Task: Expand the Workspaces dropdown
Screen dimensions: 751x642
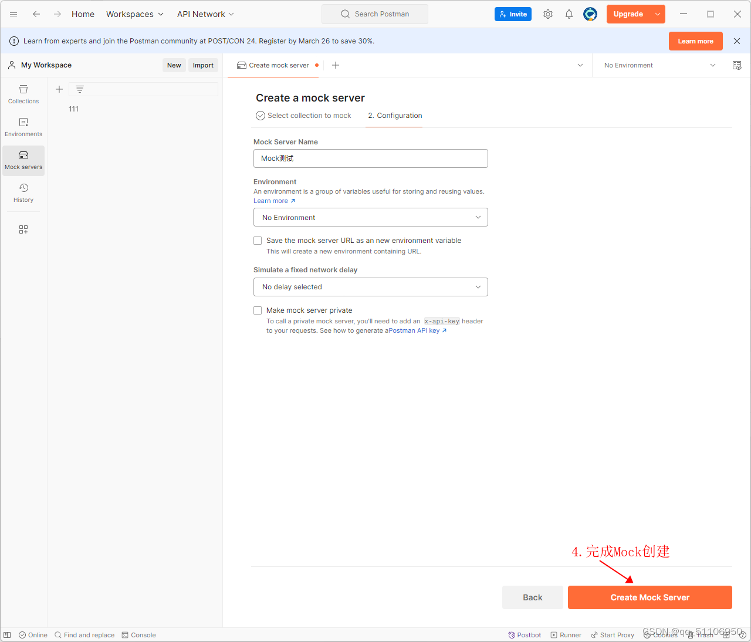Action: point(135,14)
